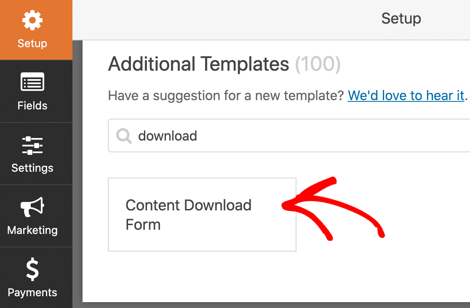Click the magnifying glass search icon
Viewport: 470px width, 308px height.
tap(124, 136)
